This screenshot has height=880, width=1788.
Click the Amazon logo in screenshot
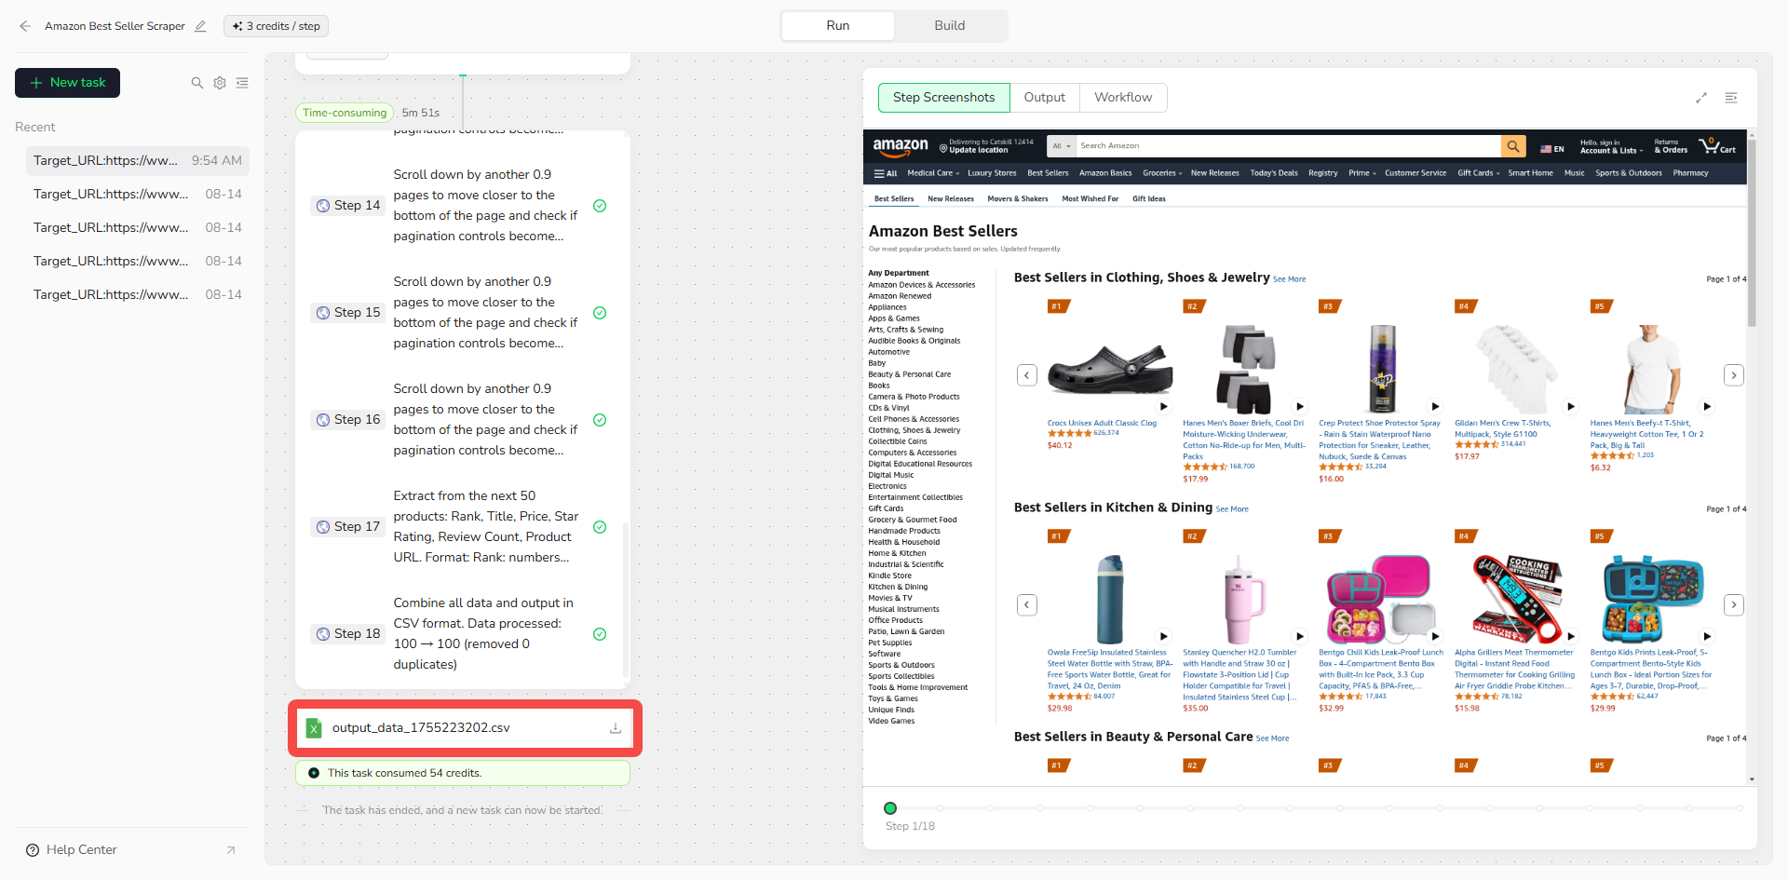(901, 146)
